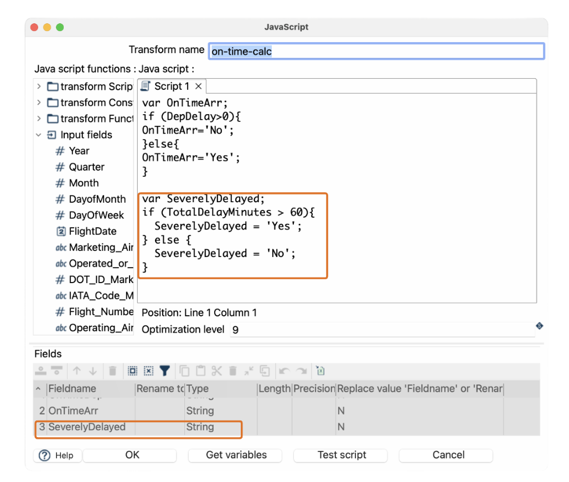This screenshot has height=482, width=569.
Task: Click the Transform name text field
Action: point(376,51)
